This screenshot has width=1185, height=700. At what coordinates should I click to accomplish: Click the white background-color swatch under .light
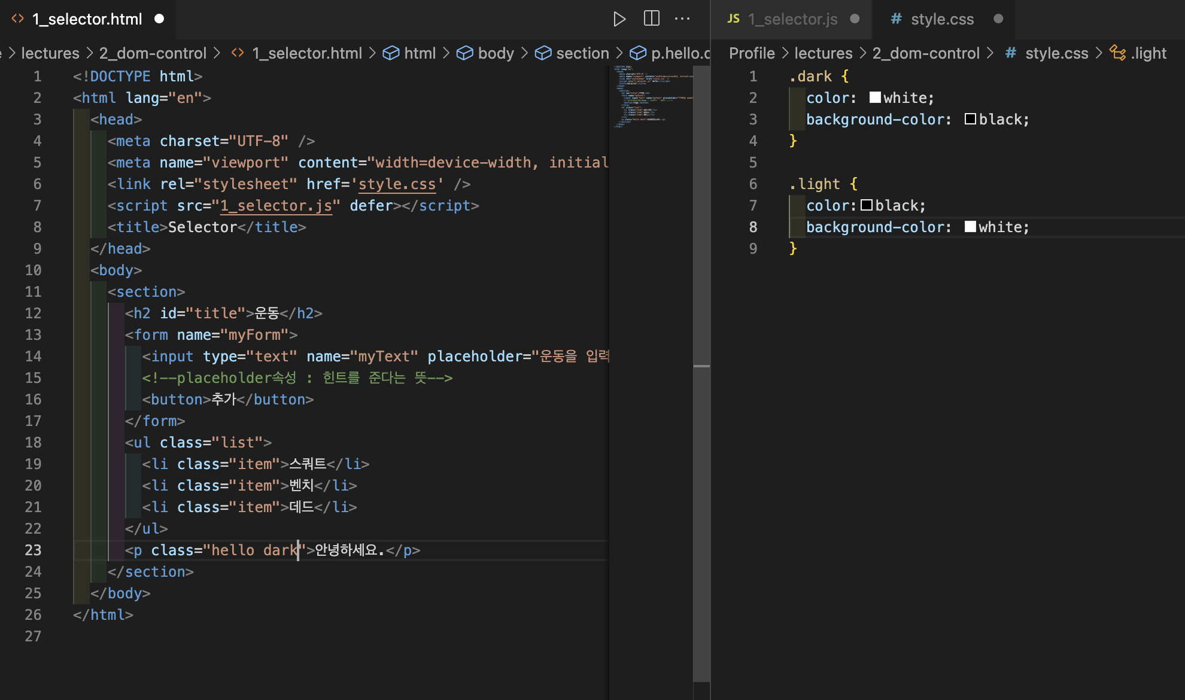tap(970, 227)
